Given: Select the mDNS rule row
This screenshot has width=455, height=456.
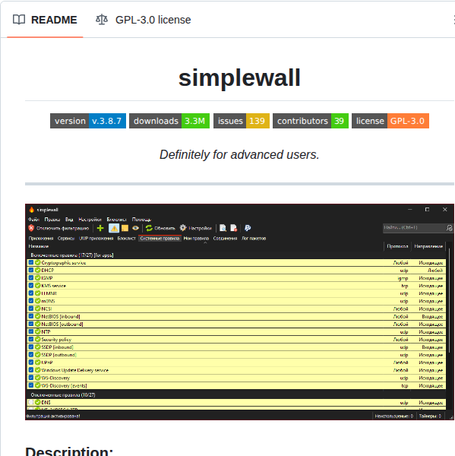Looking at the screenshot, I should (x=236, y=301).
